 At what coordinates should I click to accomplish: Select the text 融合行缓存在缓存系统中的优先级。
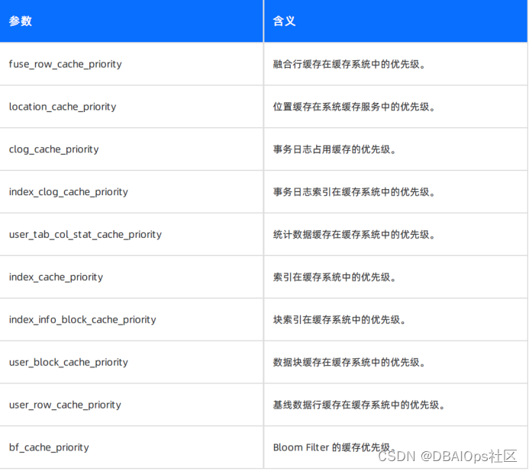[350, 64]
